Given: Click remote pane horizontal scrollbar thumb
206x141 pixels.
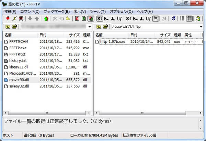Looking at the screenshot, I should (x=142, y=113).
